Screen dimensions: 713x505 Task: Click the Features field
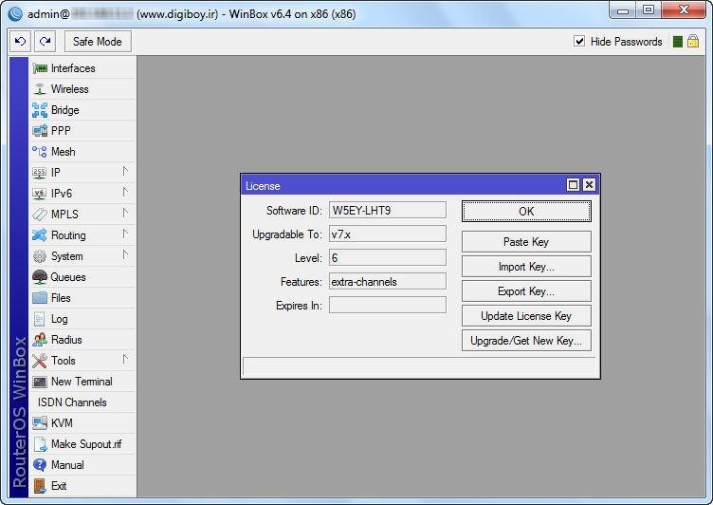tap(388, 281)
